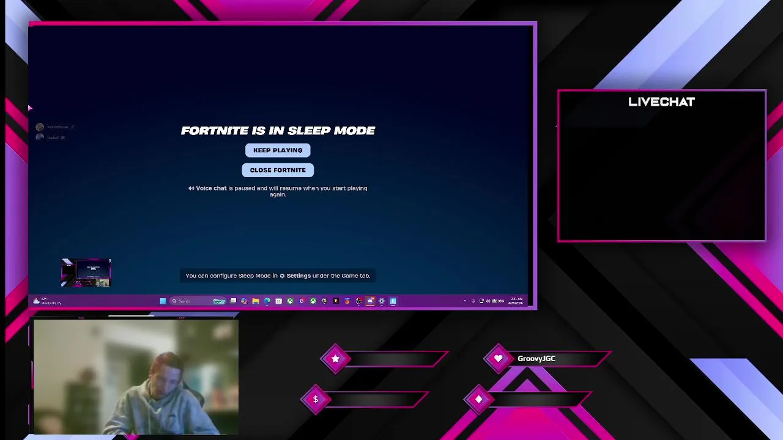
Task: Open the Microsoft Store taskbar icon
Action: pos(278,301)
